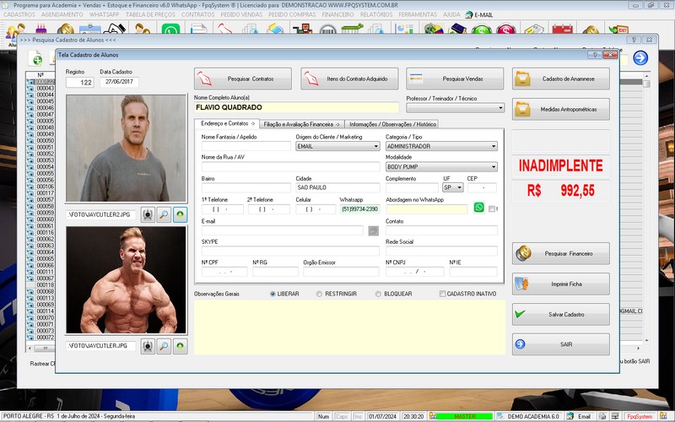Click help question button of Tela Cadastro de Alunos
The height and width of the screenshot is (422, 675).
(x=595, y=55)
